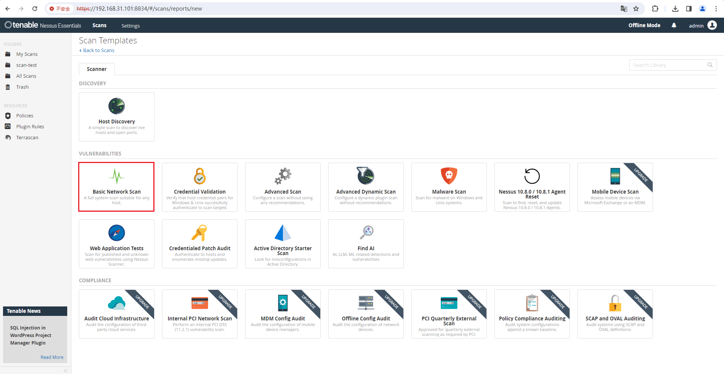Click Read More in Tenable News

click(52, 357)
